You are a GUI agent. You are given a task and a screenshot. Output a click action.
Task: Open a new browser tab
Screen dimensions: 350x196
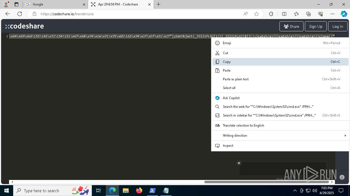tap(158, 4)
